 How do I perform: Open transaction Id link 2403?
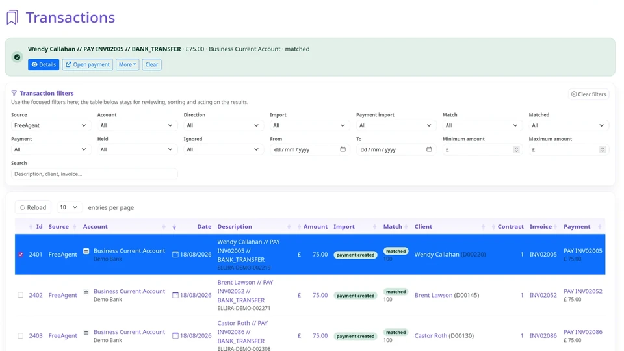[x=35, y=336]
